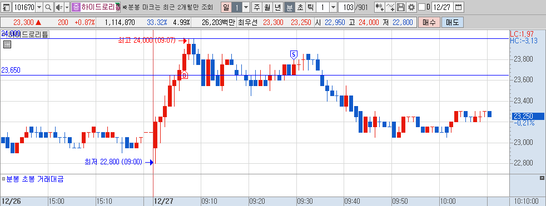The height and width of the screenshot is (206, 546).
Task: Click the speaker sound alert icon
Action: click(59, 7)
